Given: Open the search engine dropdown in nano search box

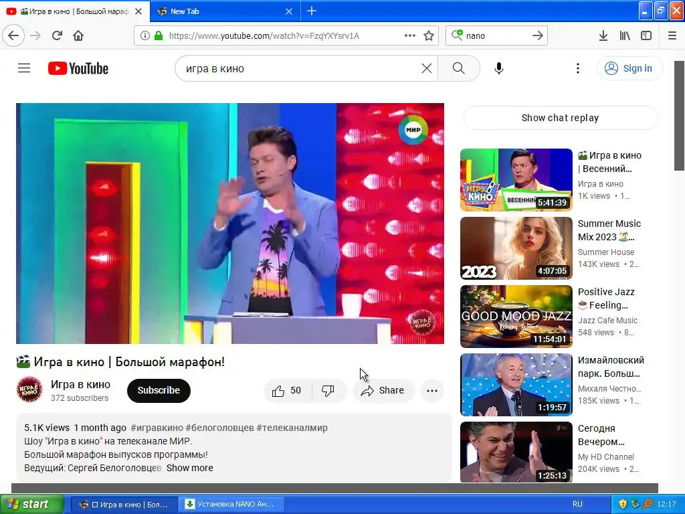Looking at the screenshot, I should [457, 35].
